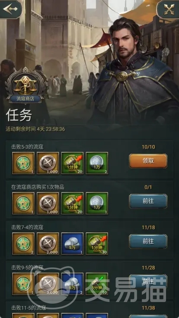Tap the back arrow icon at top left
The height and width of the screenshot is (318, 179).
[10, 9]
